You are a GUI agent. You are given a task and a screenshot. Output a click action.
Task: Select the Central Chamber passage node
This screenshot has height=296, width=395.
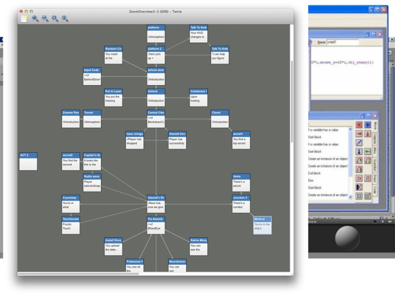156,119
